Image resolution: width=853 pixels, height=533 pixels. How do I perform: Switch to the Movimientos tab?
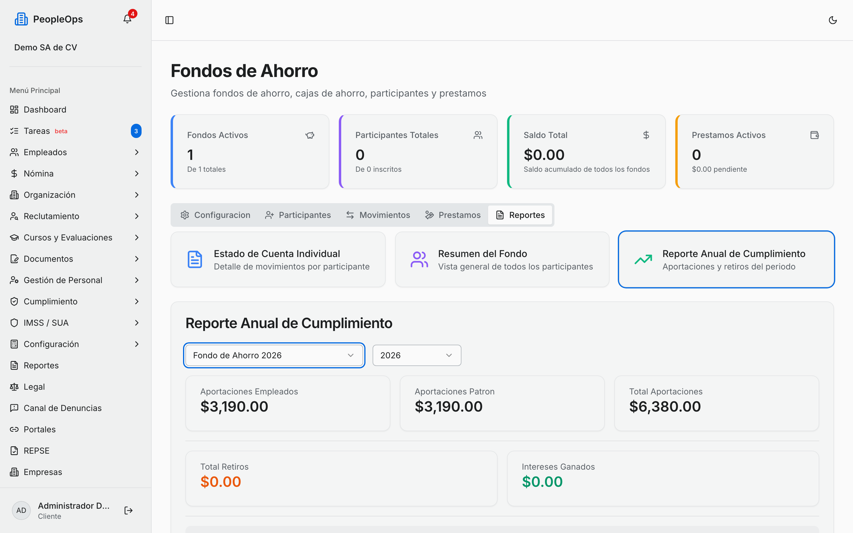[378, 215]
